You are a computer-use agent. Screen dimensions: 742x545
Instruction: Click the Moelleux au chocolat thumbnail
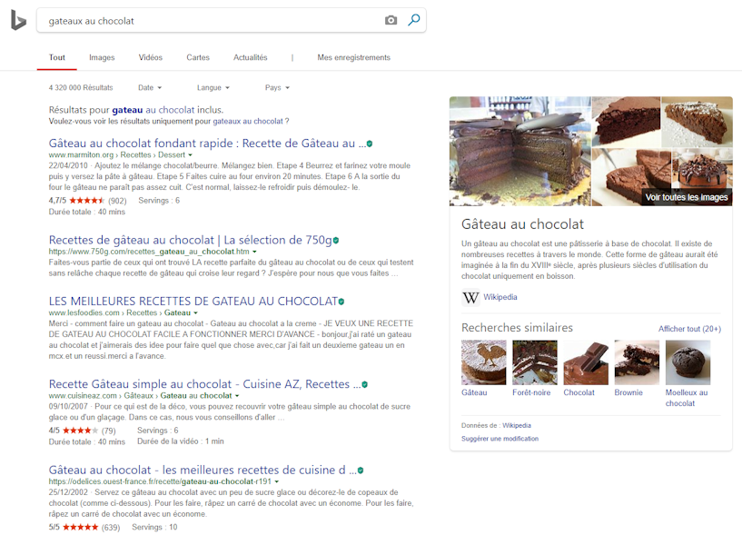pyautogui.click(x=688, y=362)
